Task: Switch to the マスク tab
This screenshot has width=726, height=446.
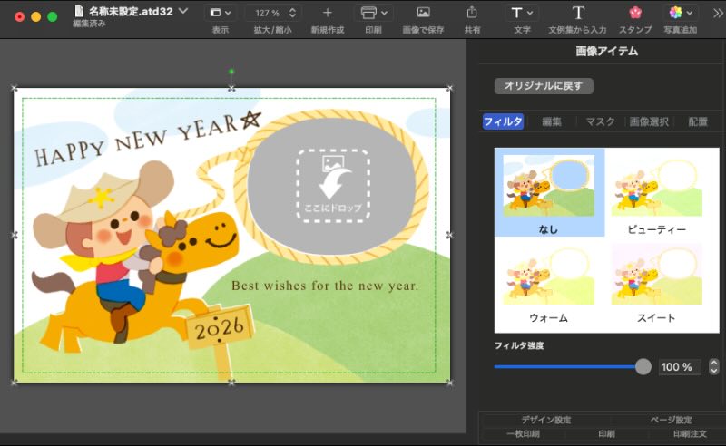Action: (x=600, y=121)
